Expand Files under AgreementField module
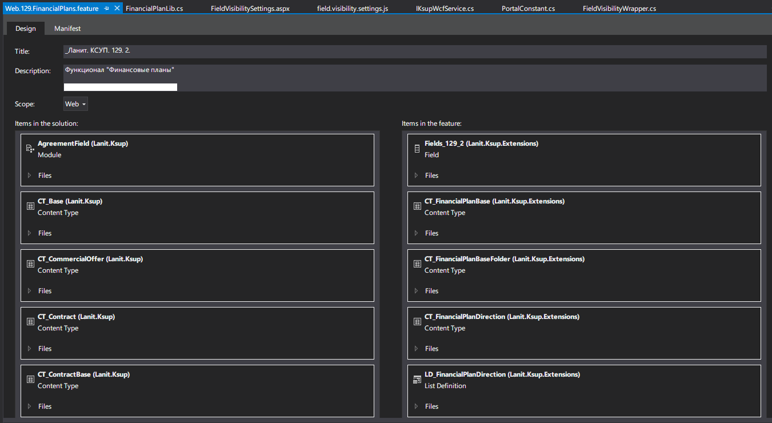 pos(30,175)
